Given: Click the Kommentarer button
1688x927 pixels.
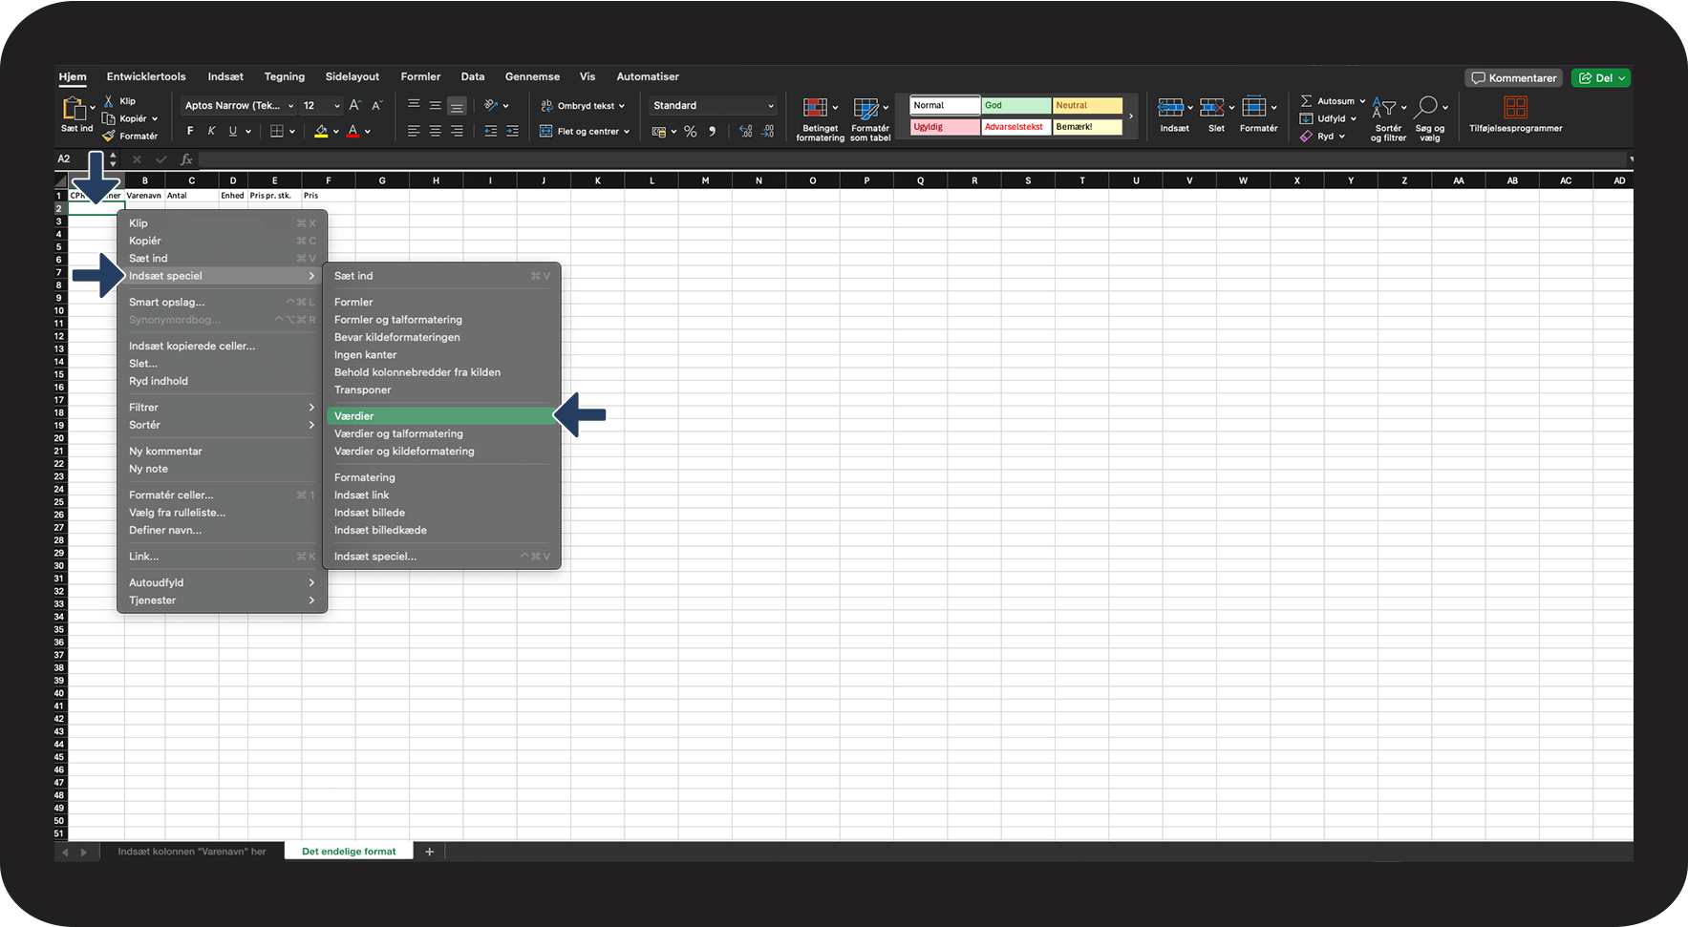Looking at the screenshot, I should click(1513, 78).
